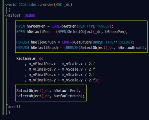Viewport: 149px width, 120px height.
Task: Collapse the CCollider::render function fold chevron
Action: pos(6,5)
